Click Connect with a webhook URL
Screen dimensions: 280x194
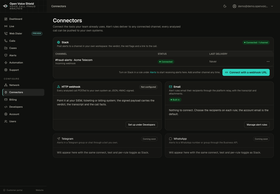click(246, 73)
